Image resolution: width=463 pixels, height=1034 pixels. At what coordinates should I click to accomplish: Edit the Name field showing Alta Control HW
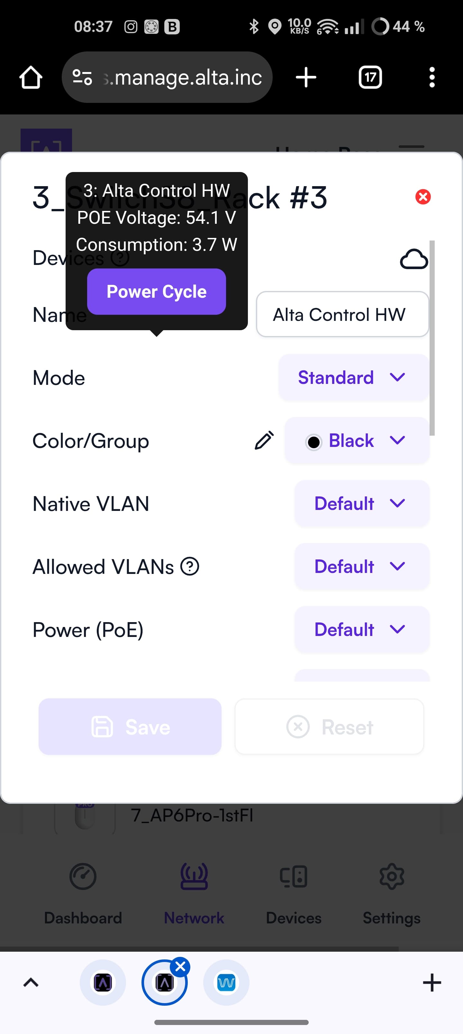tap(342, 314)
